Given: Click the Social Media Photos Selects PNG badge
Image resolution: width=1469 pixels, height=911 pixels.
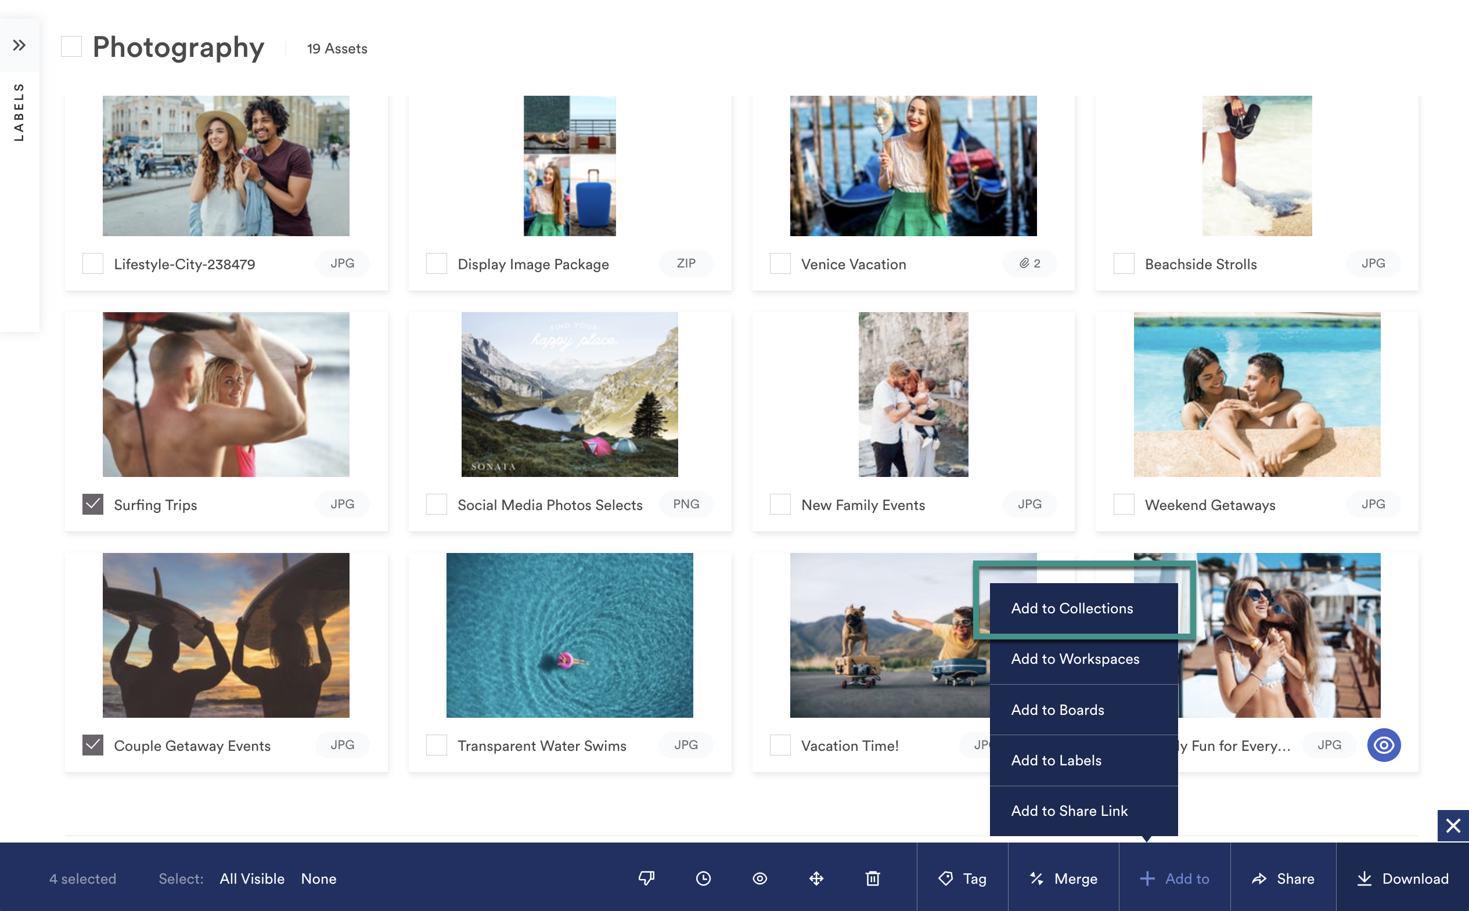Looking at the screenshot, I should pyautogui.click(x=686, y=504).
